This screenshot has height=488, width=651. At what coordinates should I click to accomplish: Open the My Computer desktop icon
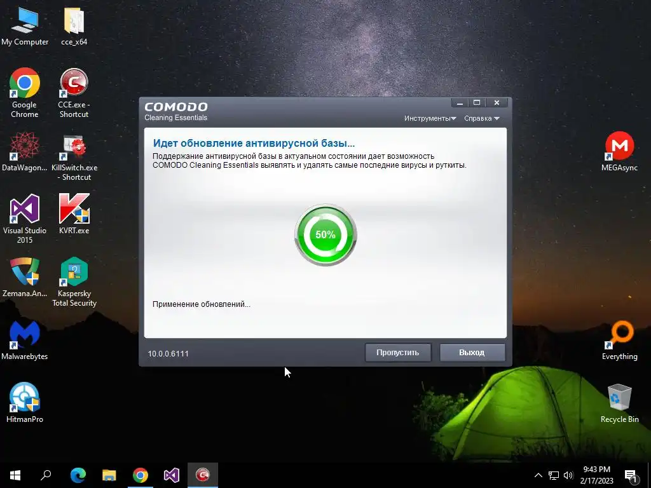25,26
